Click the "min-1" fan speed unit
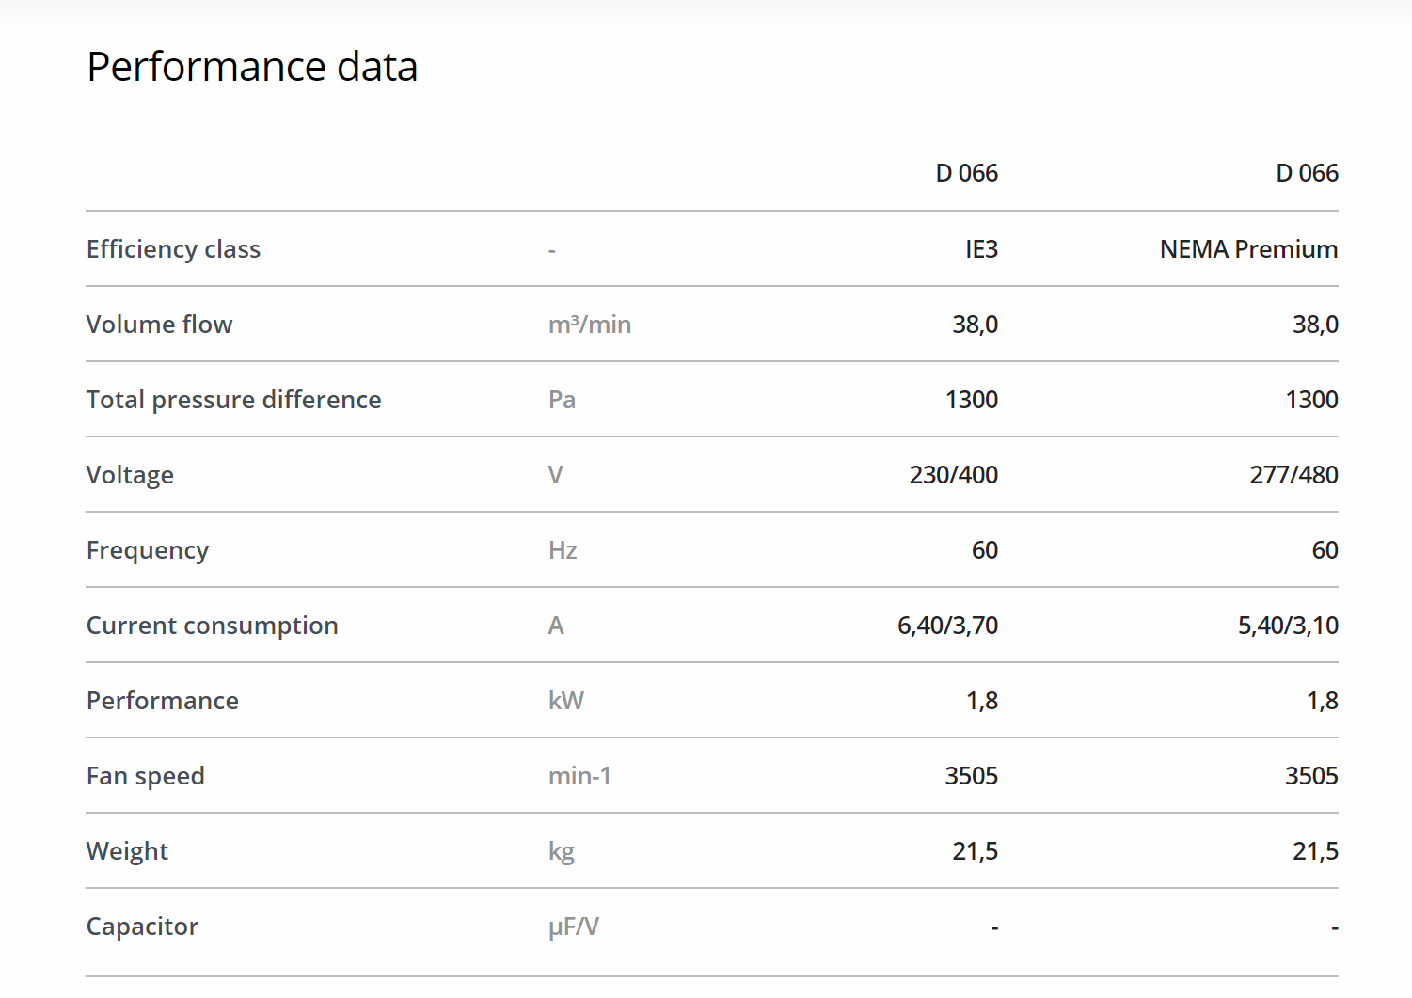 click(x=579, y=776)
